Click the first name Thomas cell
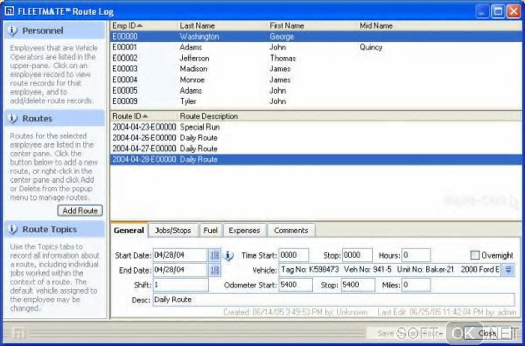 (283, 58)
